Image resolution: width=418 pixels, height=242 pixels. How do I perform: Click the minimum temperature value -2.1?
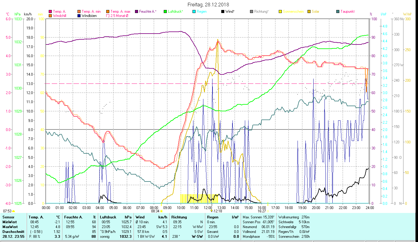point(57,222)
